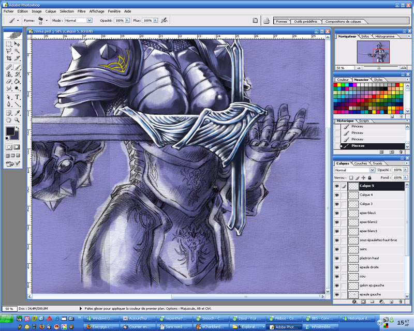Select the Dodge tool
414x331 pixels.
click(x=17, y=88)
